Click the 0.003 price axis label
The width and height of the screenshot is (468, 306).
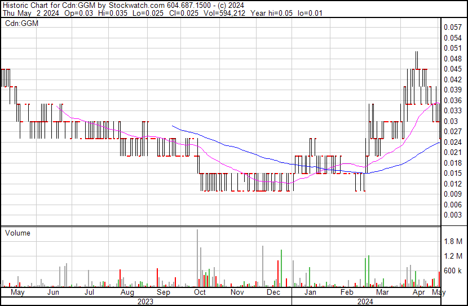(x=452, y=215)
